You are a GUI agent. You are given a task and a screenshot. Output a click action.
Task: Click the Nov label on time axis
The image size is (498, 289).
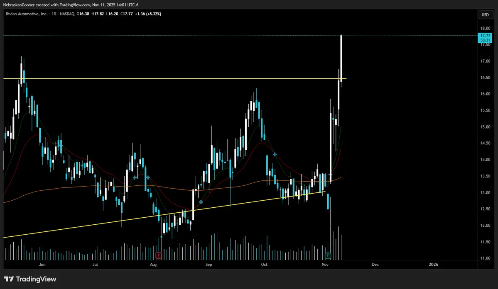pyautogui.click(x=325, y=265)
